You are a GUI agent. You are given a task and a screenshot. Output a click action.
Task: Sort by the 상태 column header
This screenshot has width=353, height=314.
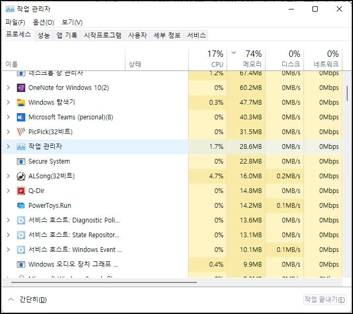tap(156, 59)
